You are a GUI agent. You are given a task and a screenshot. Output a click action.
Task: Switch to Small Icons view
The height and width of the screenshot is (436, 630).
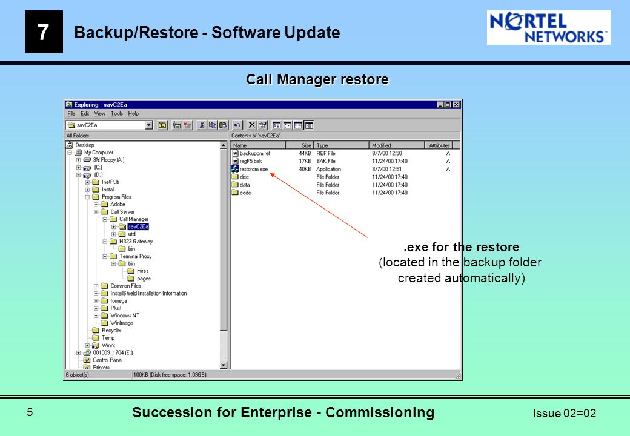click(288, 125)
